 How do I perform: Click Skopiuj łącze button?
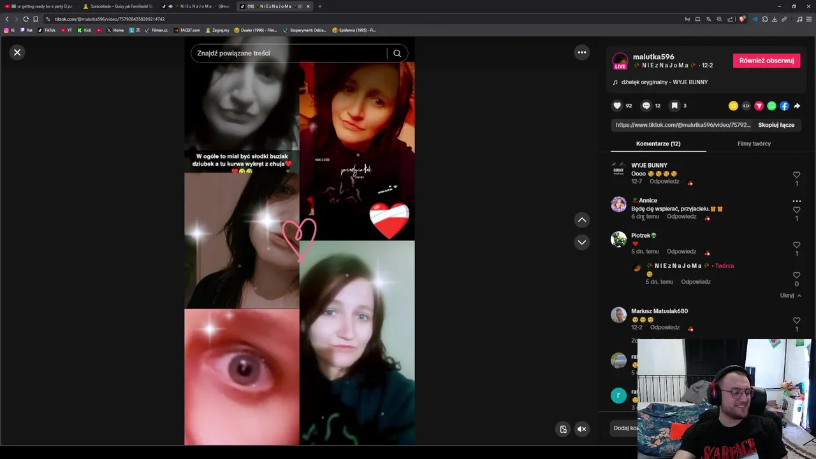(x=776, y=125)
